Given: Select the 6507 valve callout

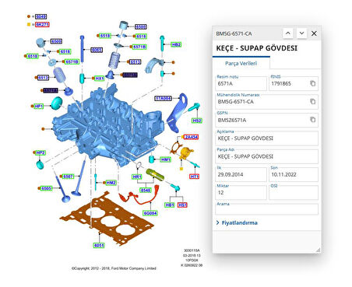Looking at the screenshot, I should [x=68, y=177].
